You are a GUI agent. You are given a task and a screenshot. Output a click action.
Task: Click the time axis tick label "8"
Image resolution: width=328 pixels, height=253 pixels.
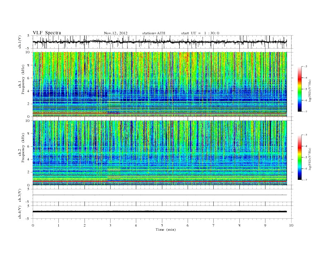(239, 225)
